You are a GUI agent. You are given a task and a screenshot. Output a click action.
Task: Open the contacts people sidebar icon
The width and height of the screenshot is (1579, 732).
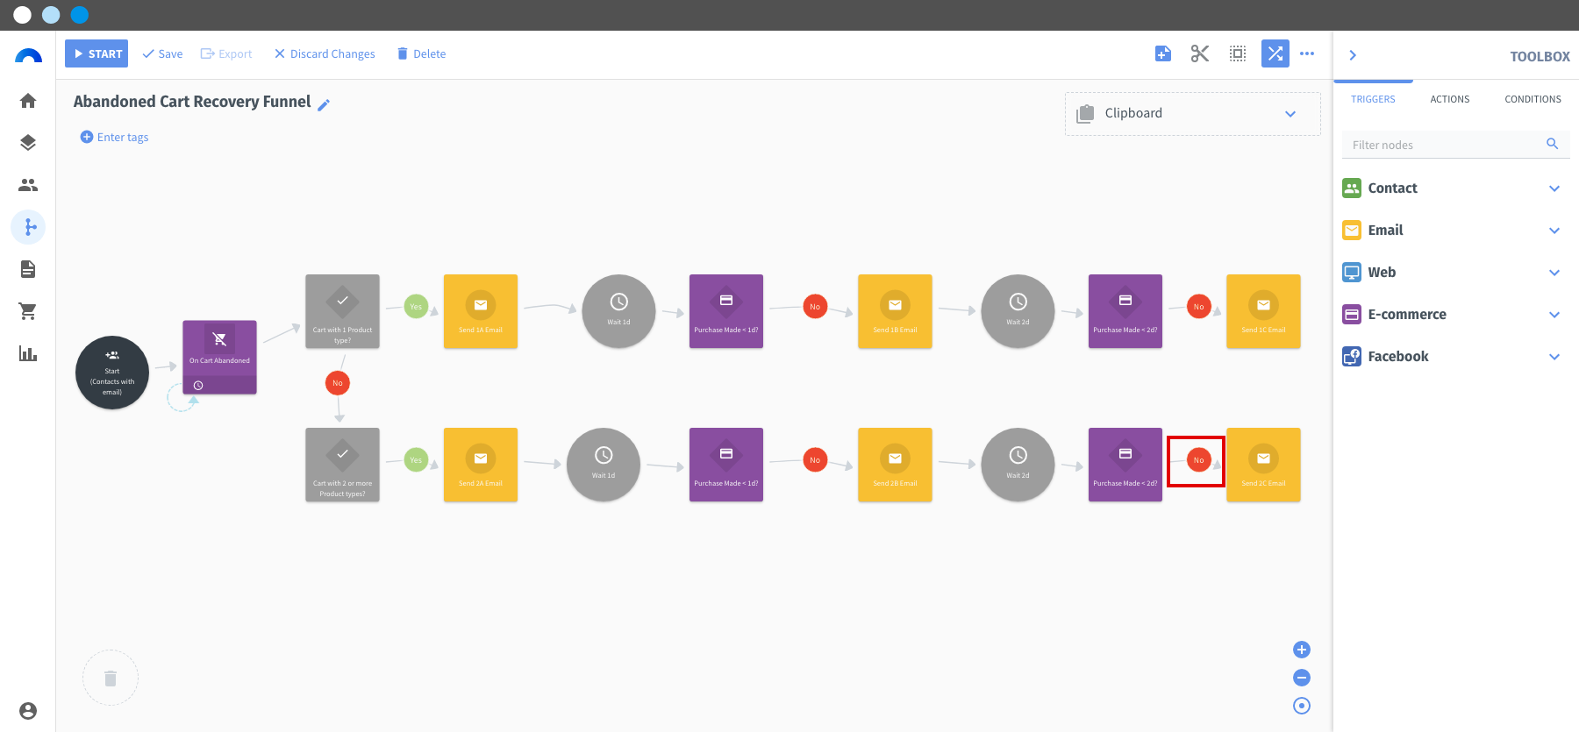pos(28,185)
